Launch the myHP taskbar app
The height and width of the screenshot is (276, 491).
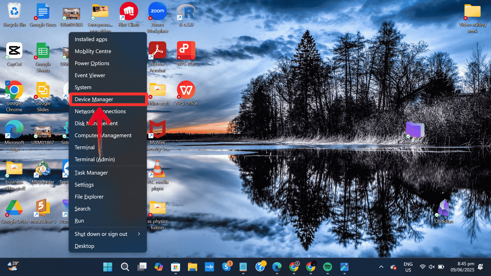point(210,267)
